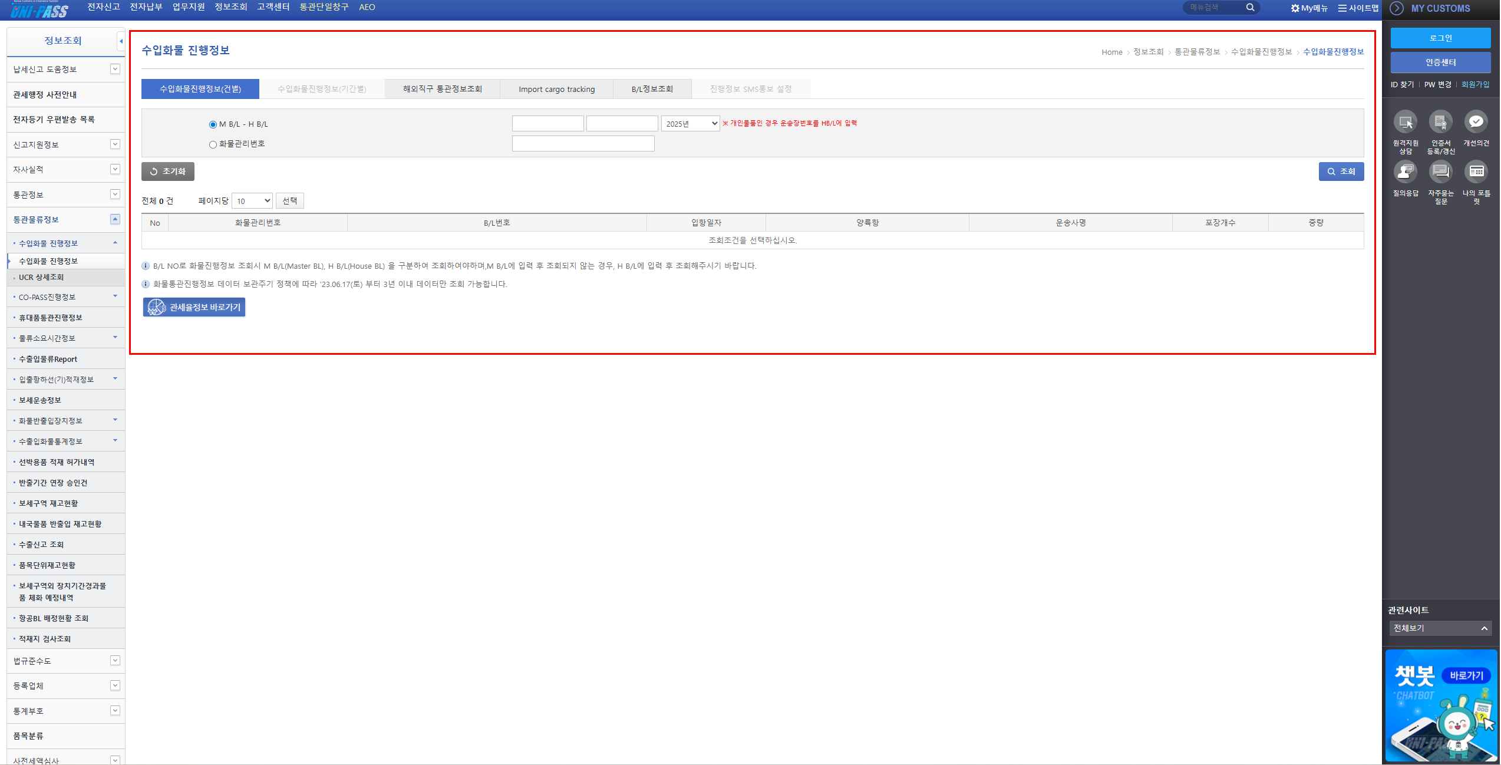Select the M B/L - H B/L radio button
Screen dimensions: 1501x765
click(x=213, y=125)
